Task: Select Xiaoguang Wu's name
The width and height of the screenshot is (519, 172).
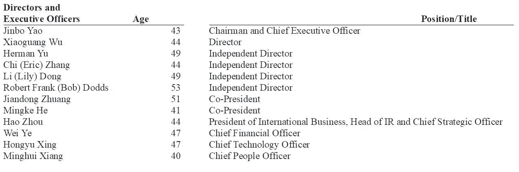Action: tap(33, 42)
